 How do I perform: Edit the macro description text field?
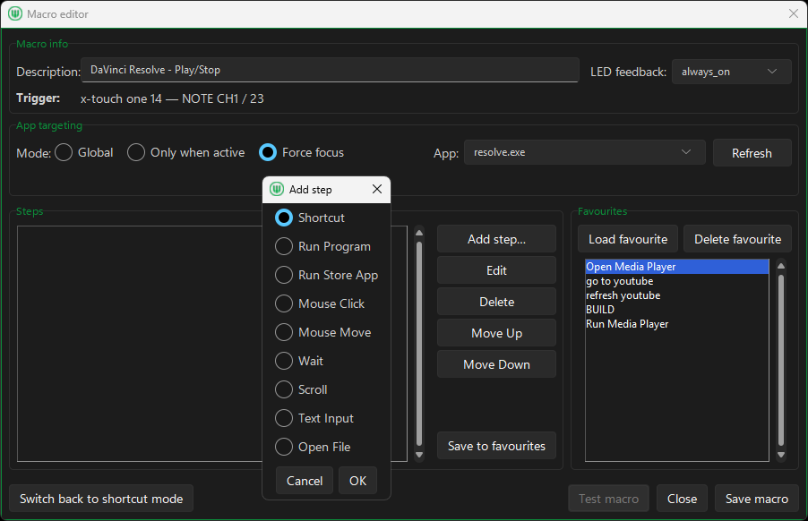point(328,71)
